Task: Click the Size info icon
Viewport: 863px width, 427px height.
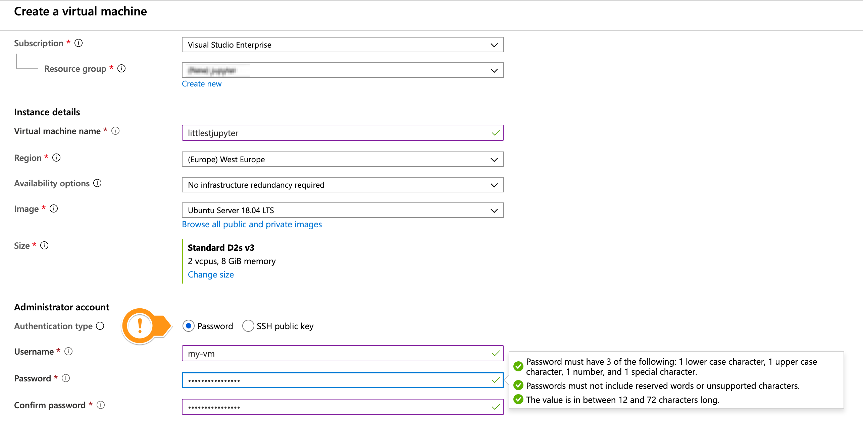Action: pyautogui.click(x=44, y=245)
